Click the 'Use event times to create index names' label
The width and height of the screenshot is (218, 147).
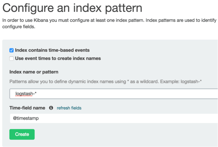point(58,59)
